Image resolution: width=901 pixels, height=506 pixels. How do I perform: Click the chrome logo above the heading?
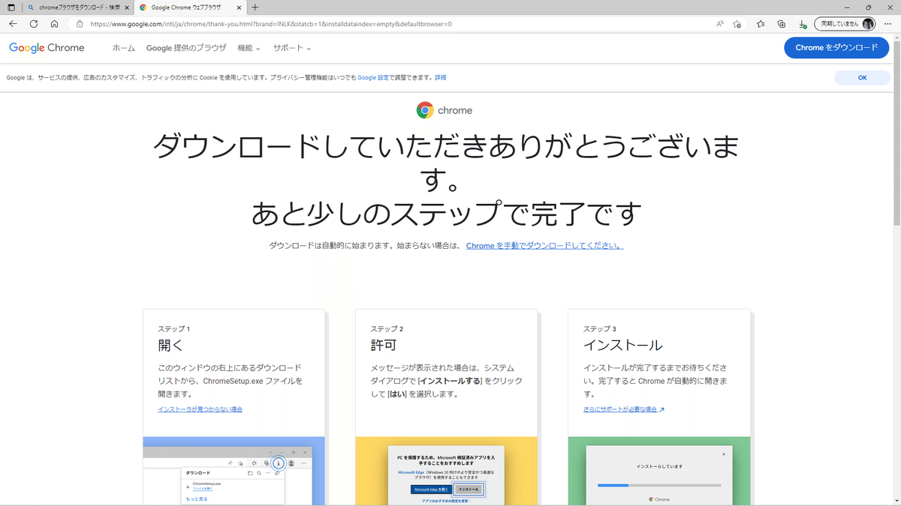(444, 110)
